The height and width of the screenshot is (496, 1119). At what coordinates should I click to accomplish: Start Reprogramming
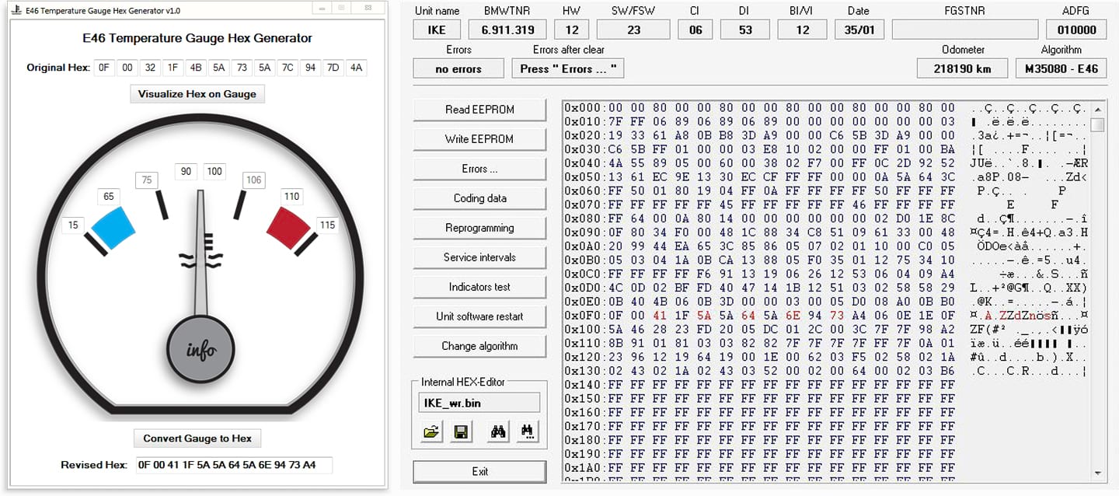[479, 227]
